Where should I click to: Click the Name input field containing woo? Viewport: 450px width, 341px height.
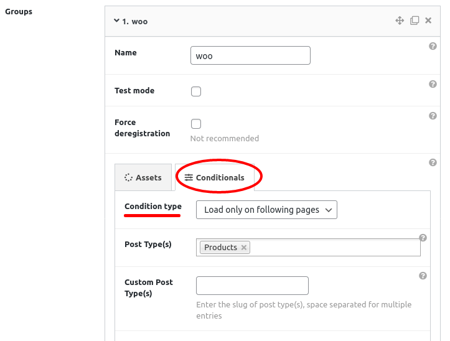250,55
